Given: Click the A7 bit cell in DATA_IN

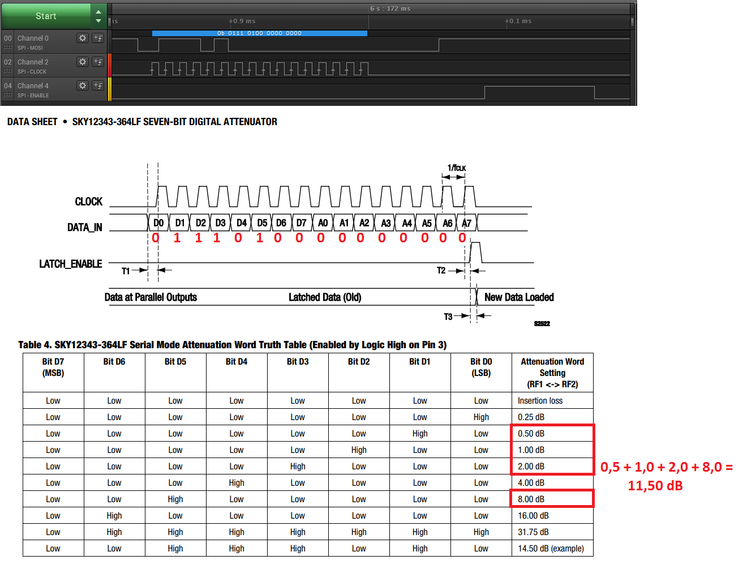Looking at the screenshot, I should click(466, 223).
